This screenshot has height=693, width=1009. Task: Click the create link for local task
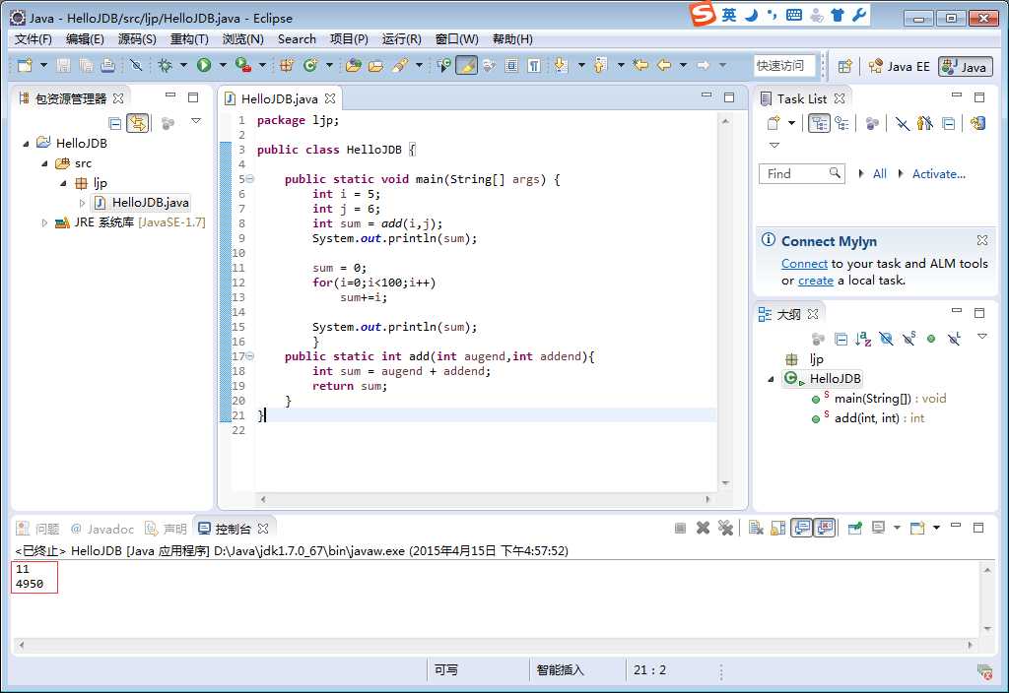tap(815, 281)
